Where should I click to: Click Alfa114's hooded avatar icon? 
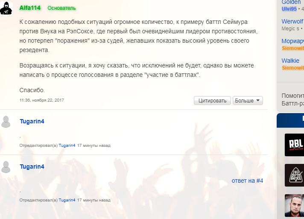click(6, 8)
